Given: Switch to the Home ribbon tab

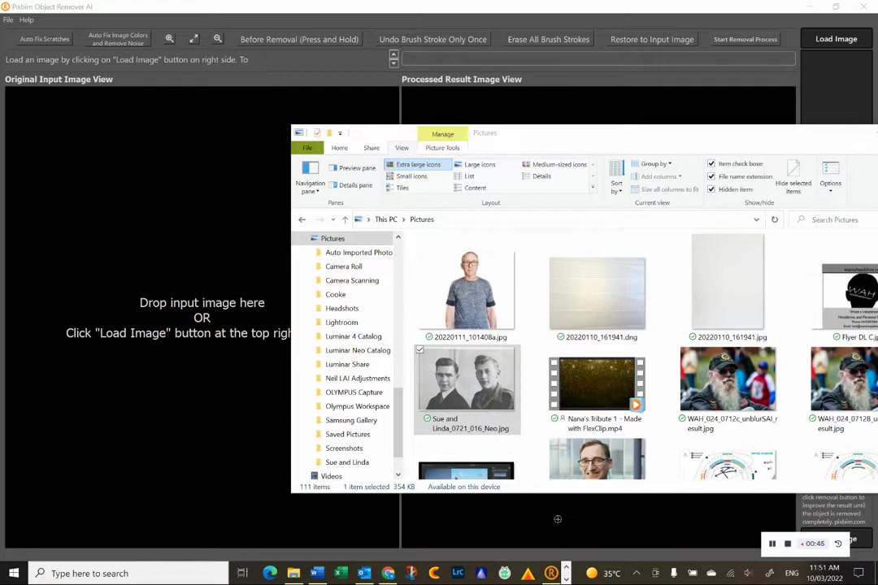Looking at the screenshot, I should pos(339,148).
